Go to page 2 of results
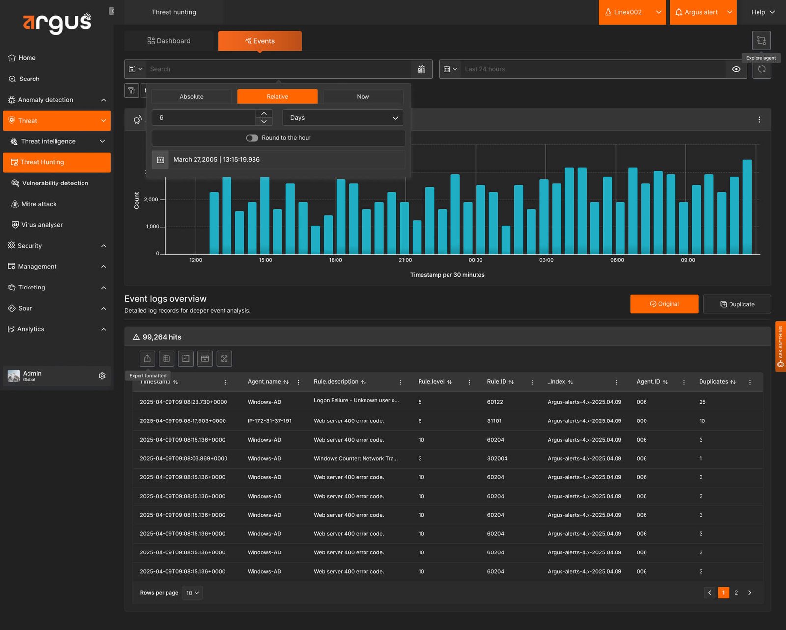This screenshot has width=786, height=630. tap(736, 593)
